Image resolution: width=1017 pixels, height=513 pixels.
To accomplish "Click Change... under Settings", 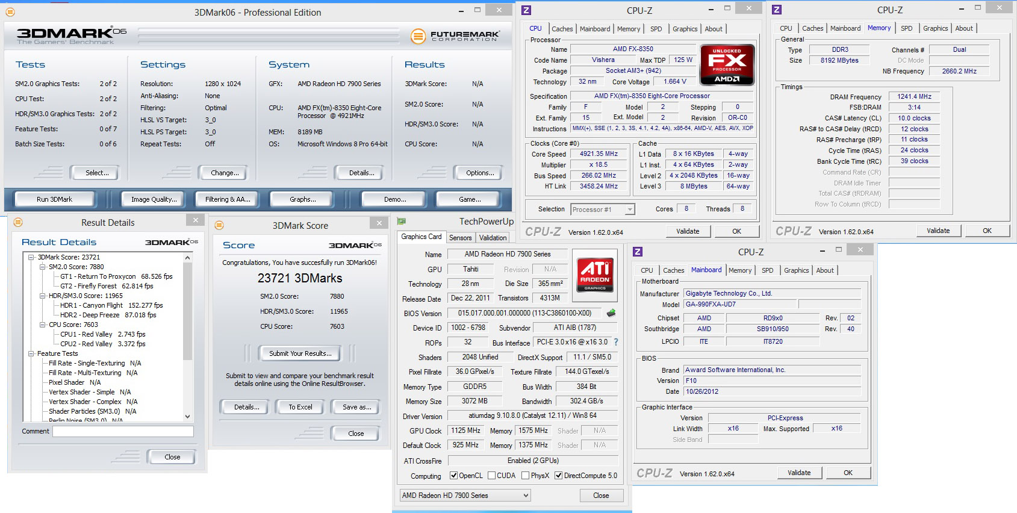I will coord(225,173).
